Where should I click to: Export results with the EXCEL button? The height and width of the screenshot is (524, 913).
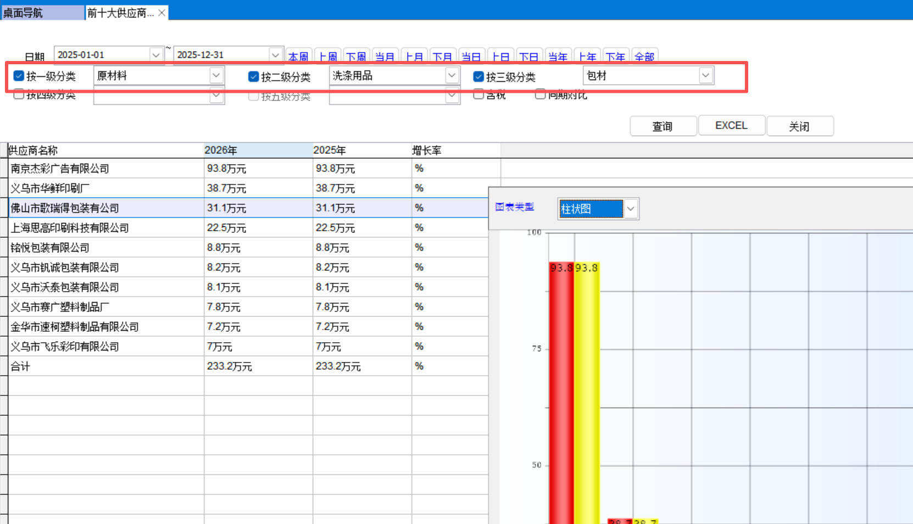[731, 126]
